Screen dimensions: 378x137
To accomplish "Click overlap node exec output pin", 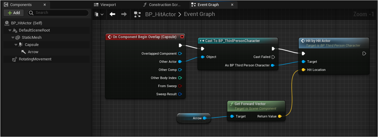I will pos(180,45).
